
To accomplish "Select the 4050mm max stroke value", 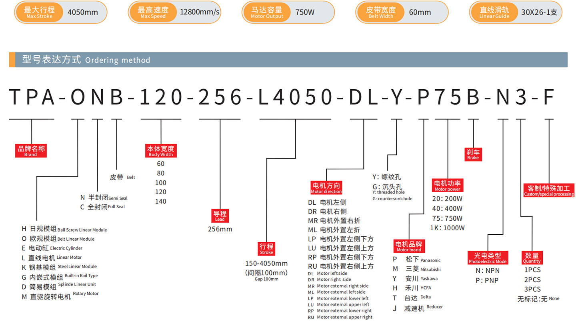I will pyautogui.click(x=83, y=12).
